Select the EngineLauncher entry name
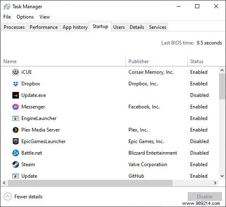The height and width of the screenshot is (207, 226). [39, 118]
